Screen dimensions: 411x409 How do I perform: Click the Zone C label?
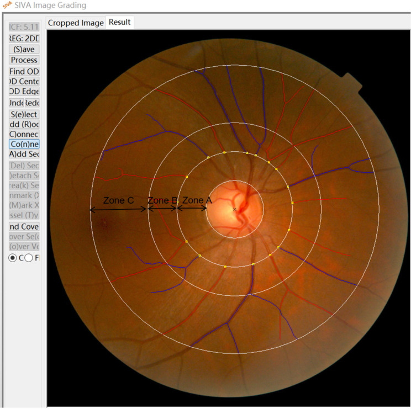(118, 200)
